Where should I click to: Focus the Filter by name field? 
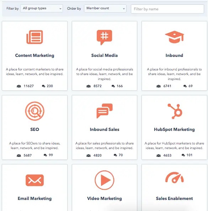click(x=167, y=9)
